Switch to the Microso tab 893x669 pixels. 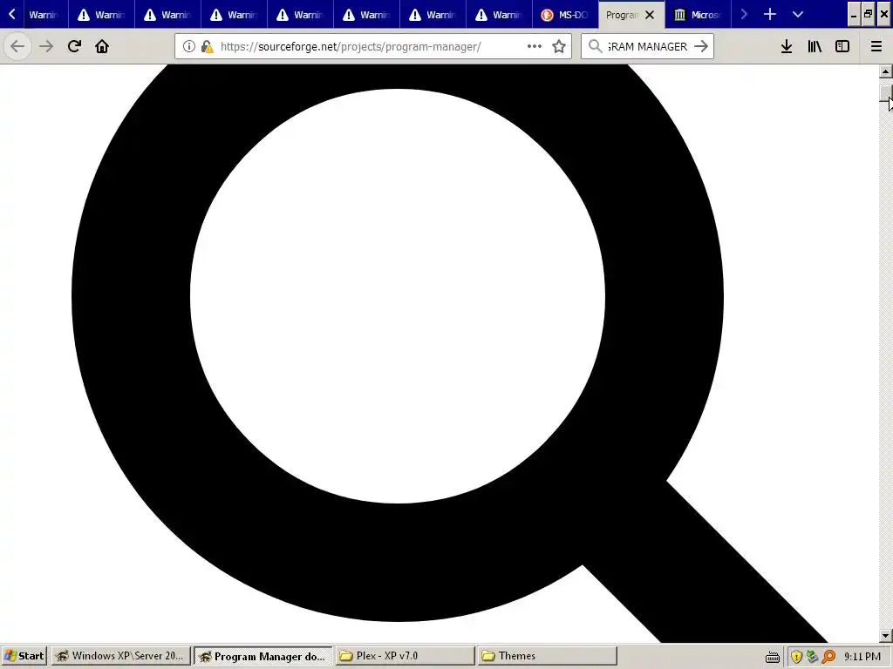click(698, 15)
